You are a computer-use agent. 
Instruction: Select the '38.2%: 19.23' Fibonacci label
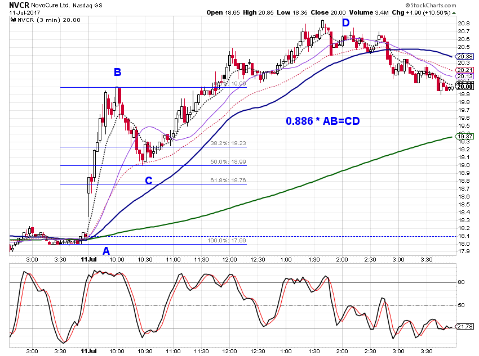228,143
